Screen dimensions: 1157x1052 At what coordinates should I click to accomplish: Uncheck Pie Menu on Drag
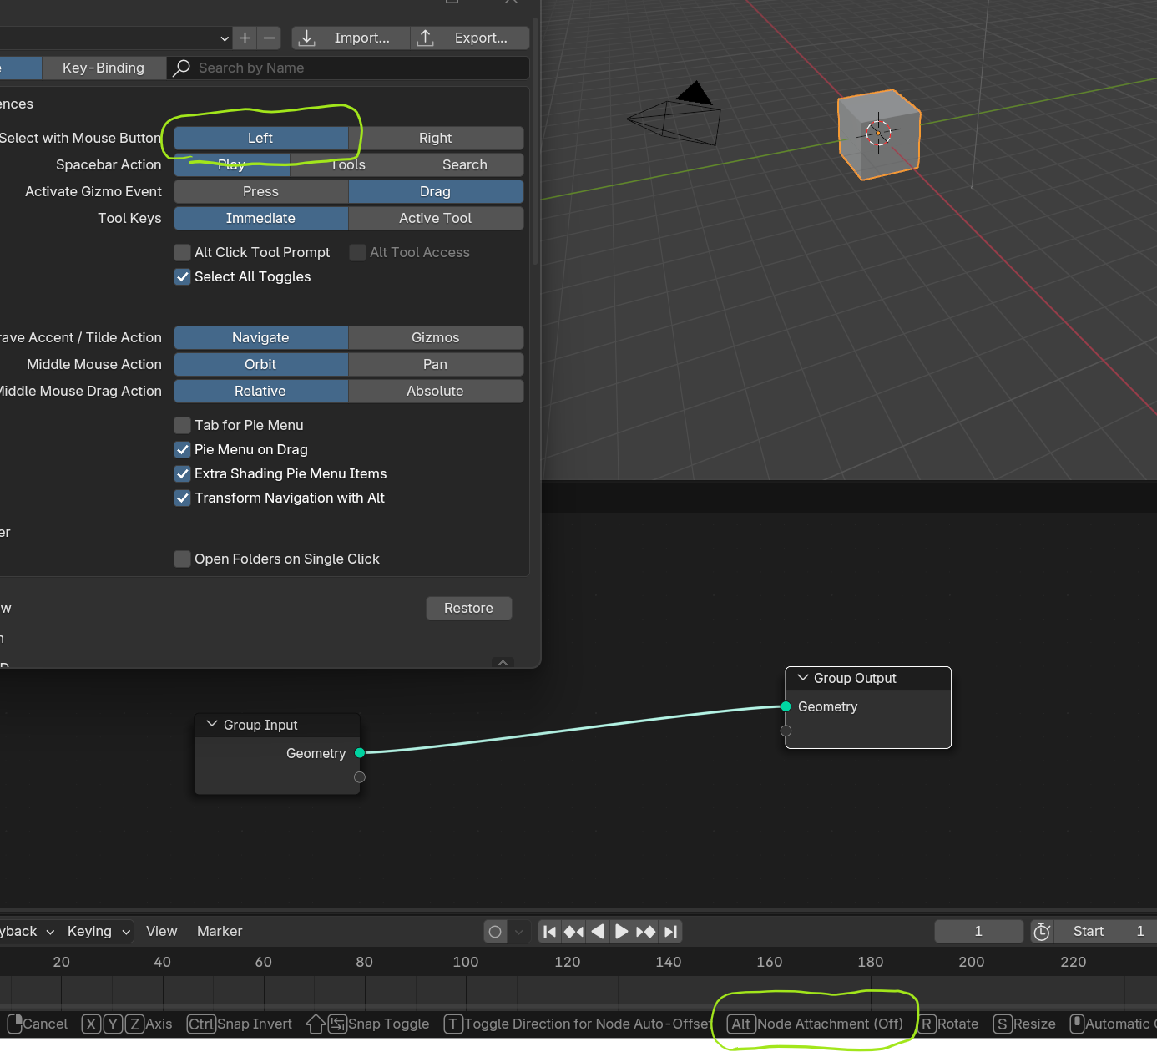[182, 449]
